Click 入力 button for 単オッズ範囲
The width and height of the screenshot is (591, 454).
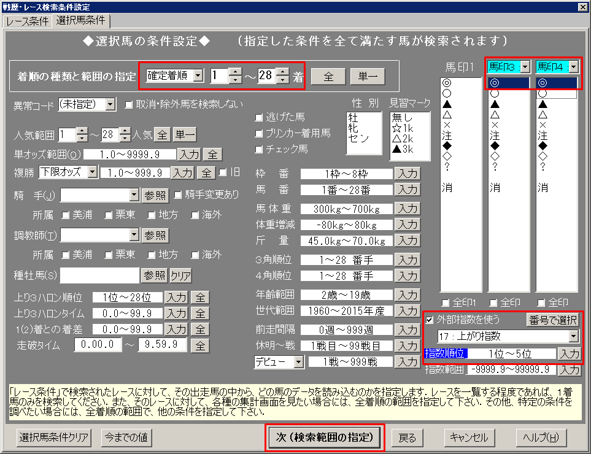pos(189,154)
